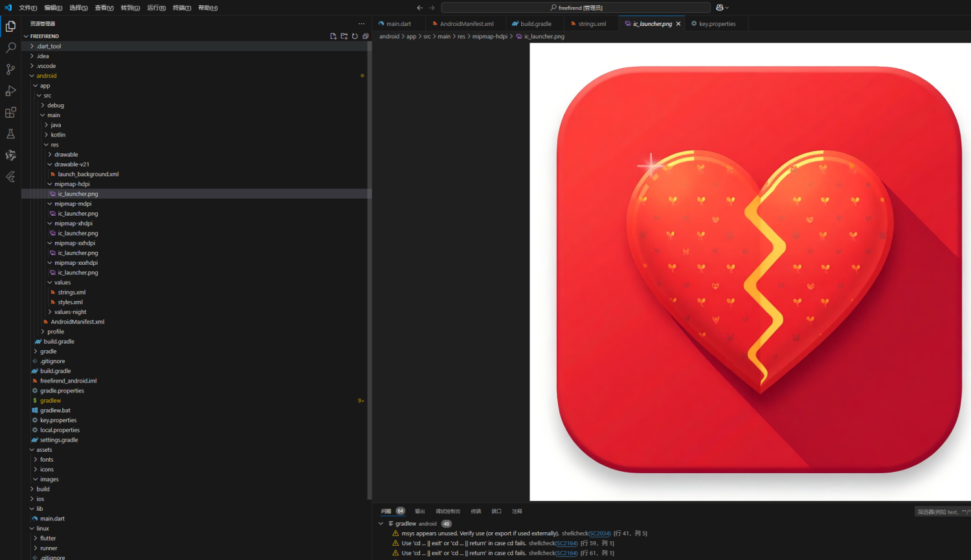Click res in the breadcrumb path
The image size is (971, 560).
click(x=462, y=36)
